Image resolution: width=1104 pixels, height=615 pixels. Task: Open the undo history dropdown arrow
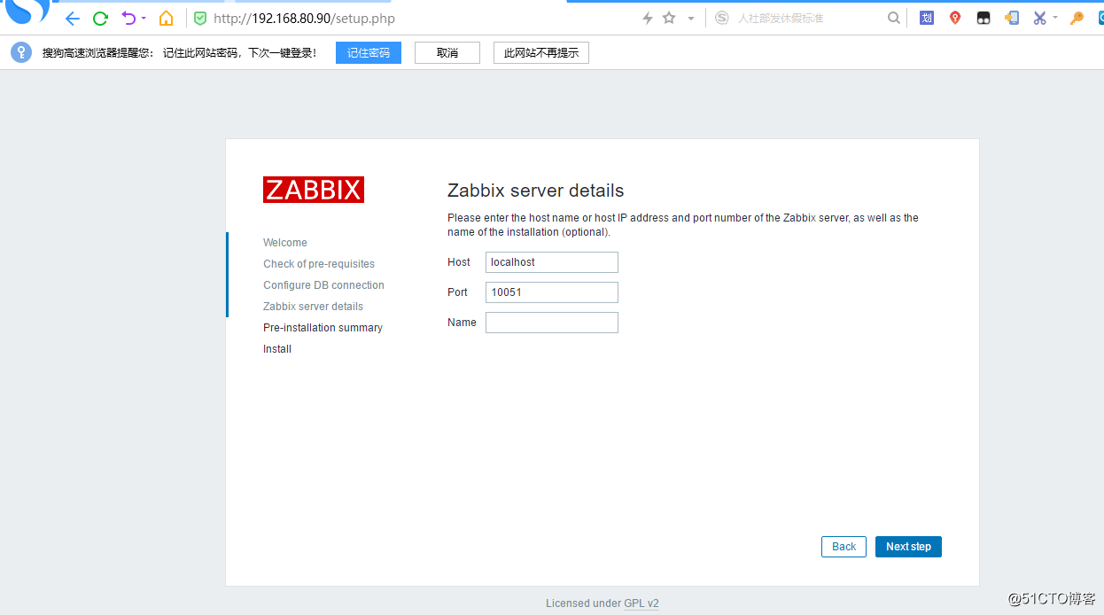[144, 18]
